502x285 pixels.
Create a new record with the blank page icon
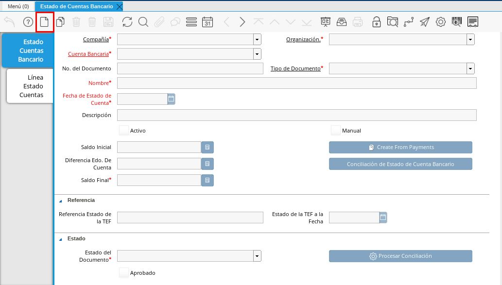click(44, 22)
